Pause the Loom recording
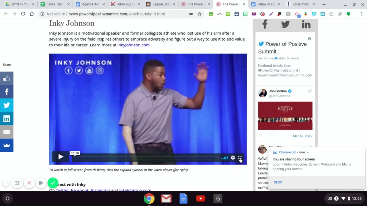 pos(41,183)
